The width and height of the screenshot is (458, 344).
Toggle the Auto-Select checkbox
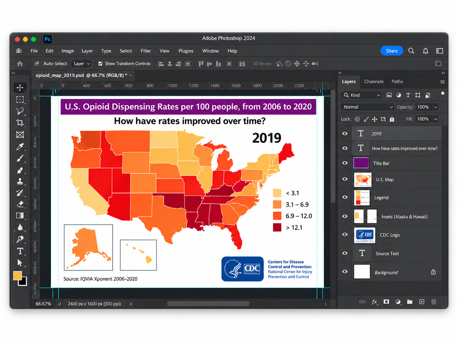click(37, 64)
